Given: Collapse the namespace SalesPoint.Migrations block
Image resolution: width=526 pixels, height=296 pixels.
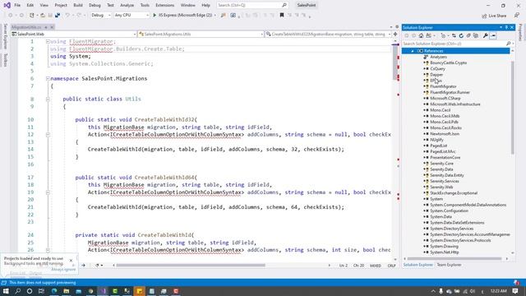Looking at the screenshot, I should point(48,79).
